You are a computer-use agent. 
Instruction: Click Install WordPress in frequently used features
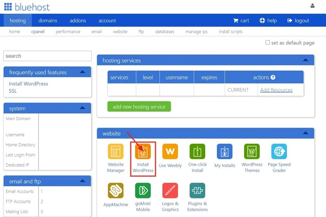tap(28, 84)
